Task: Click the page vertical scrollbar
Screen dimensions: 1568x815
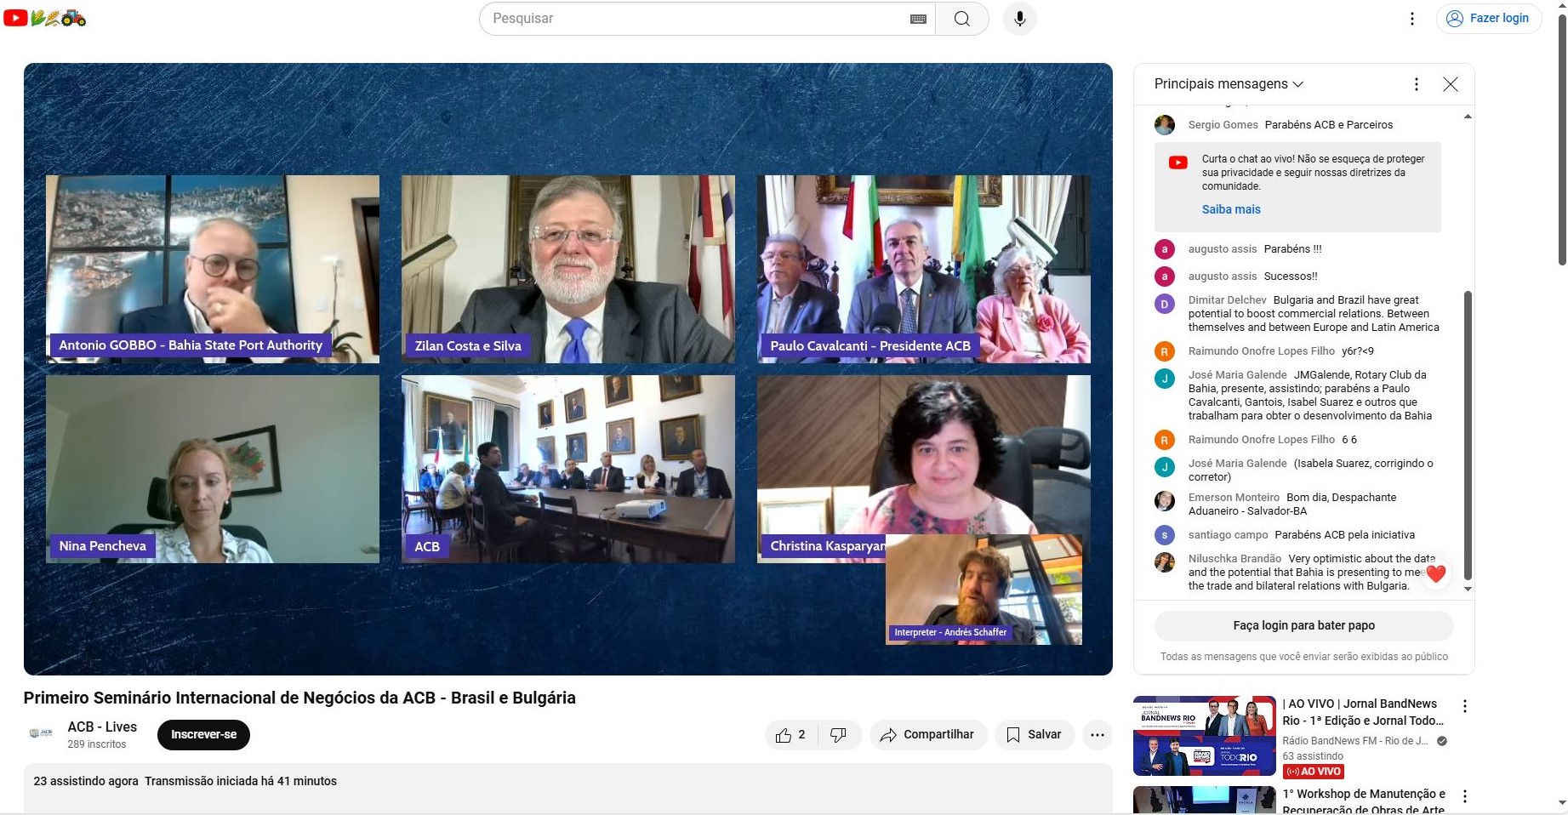Action: point(1561,140)
